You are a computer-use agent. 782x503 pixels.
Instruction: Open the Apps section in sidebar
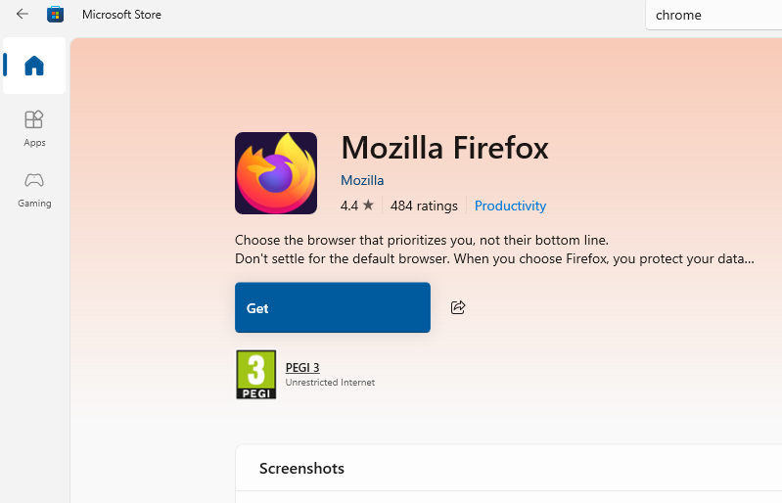click(x=34, y=127)
